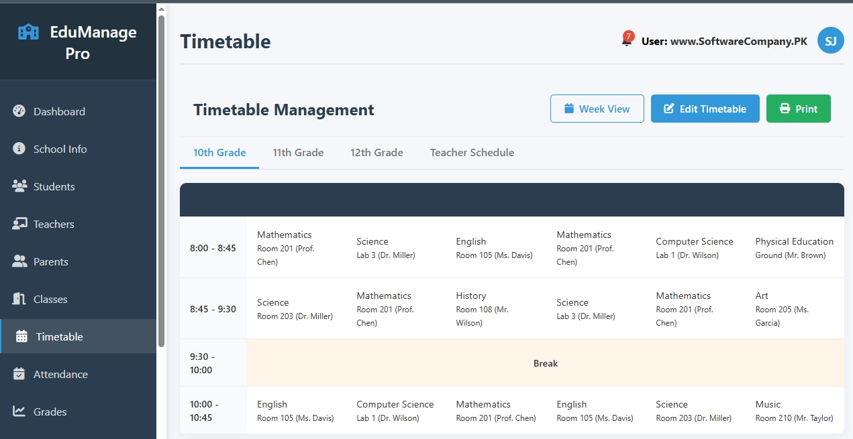Switch to Week View
853x439 pixels.
pos(597,108)
